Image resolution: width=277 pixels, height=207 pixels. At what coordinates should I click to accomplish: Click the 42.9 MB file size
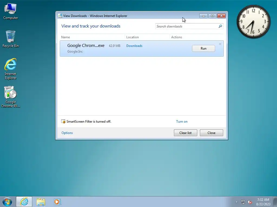pos(114,46)
